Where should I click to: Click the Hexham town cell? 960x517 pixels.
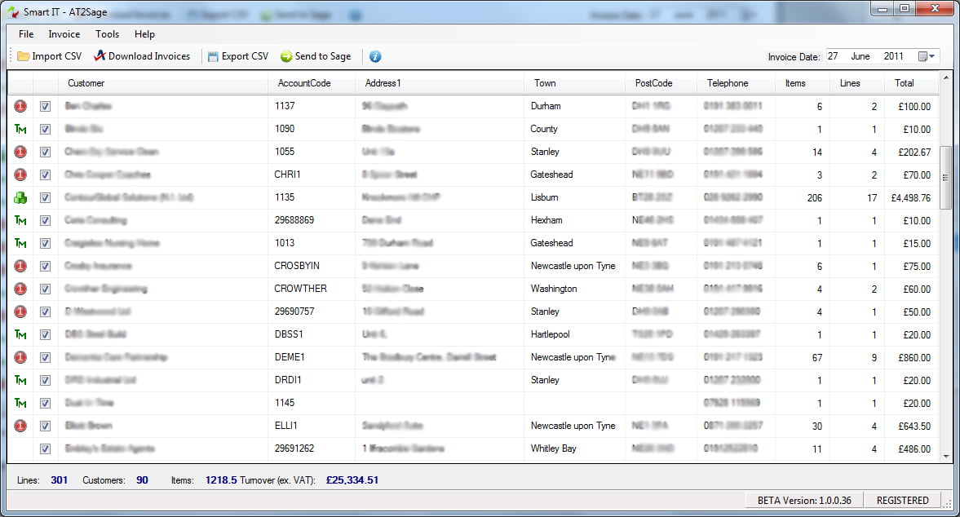(x=575, y=220)
